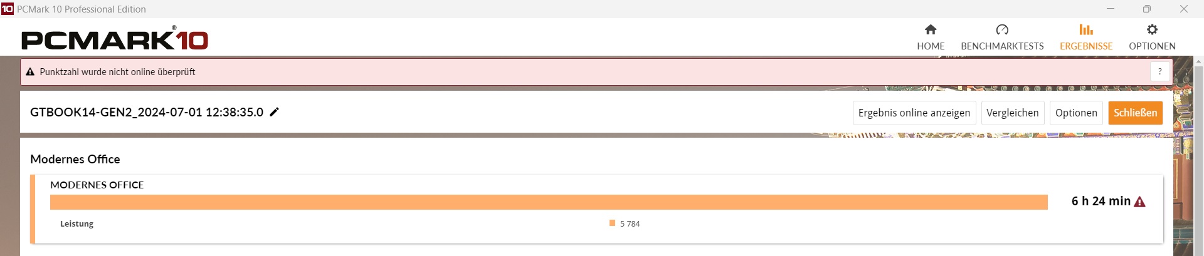Click the orange Leistung legend swatch

tap(612, 223)
